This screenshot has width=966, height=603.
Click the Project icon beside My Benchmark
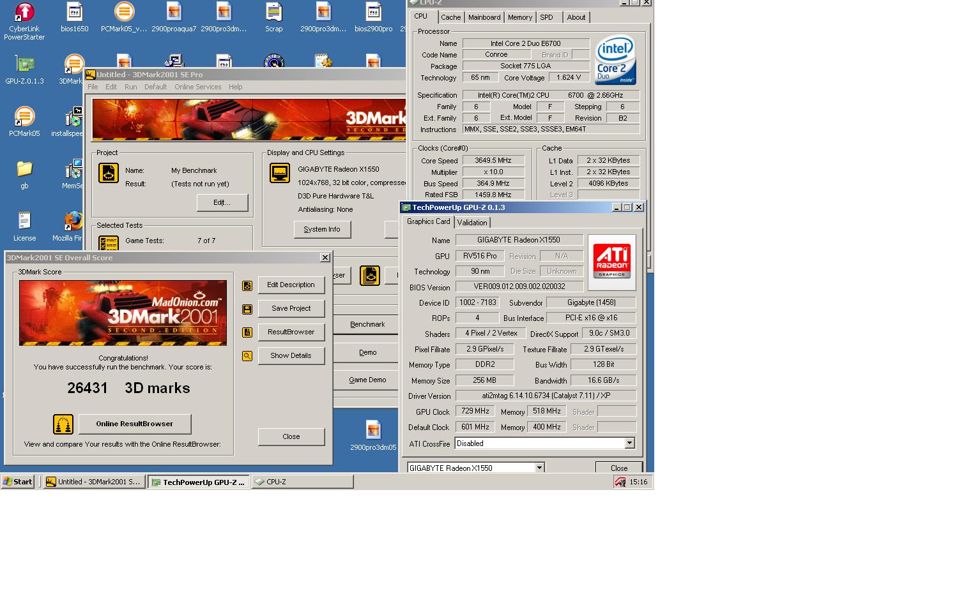coord(109,173)
